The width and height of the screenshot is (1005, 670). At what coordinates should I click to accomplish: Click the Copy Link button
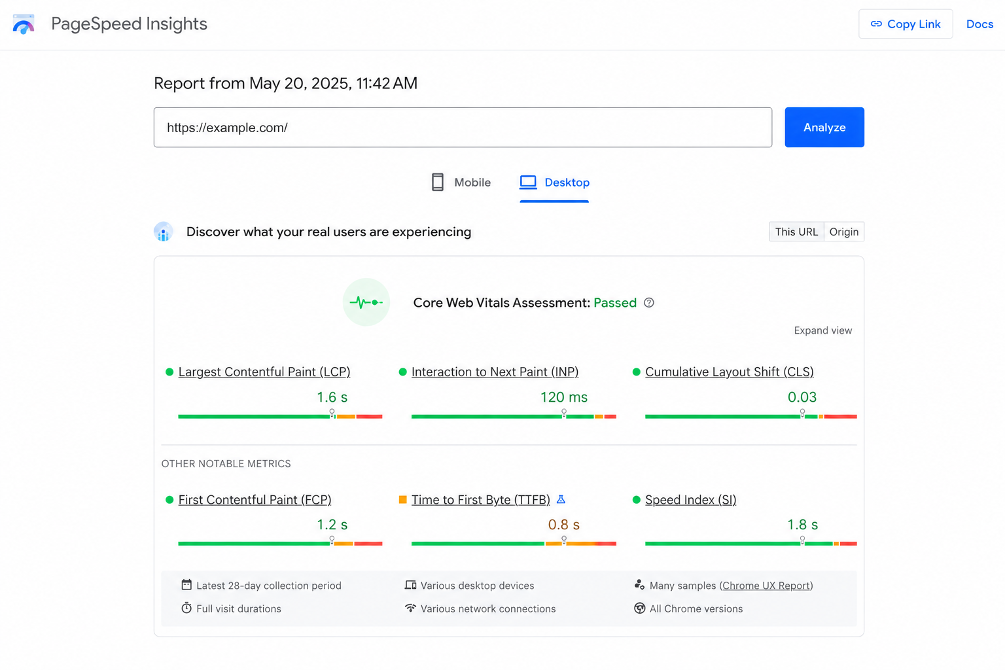pos(906,24)
